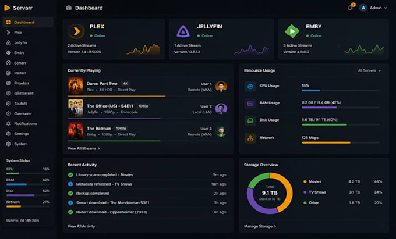Click the Plex activity sparkline graph

143,49
